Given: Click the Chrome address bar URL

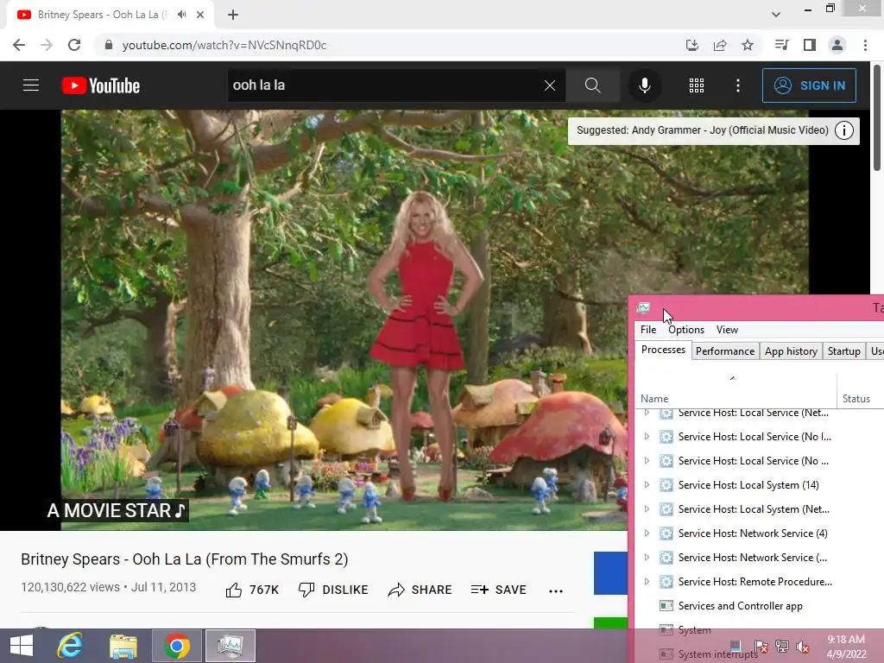Looking at the screenshot, I should point(224,45).
